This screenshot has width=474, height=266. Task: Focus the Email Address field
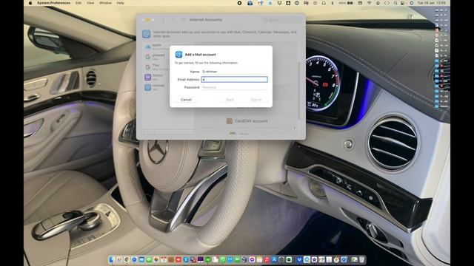(234, 79)
